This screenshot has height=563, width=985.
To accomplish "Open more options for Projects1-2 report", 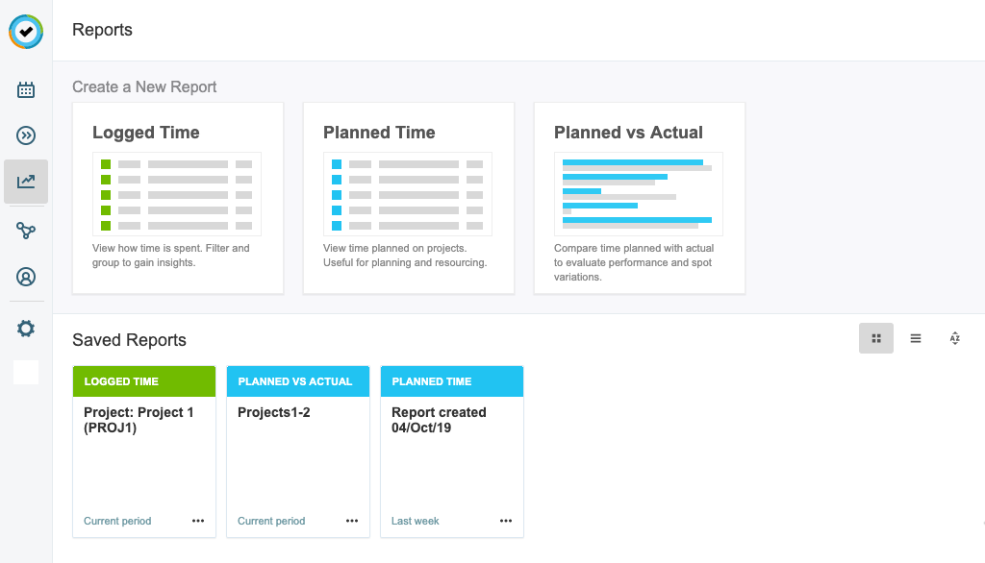I will pos(352,521).
